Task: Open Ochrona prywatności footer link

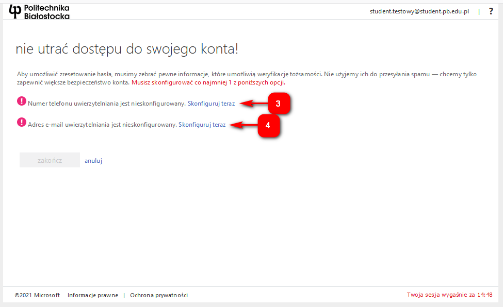Action: pyautogui.click(x=159, y=295)
